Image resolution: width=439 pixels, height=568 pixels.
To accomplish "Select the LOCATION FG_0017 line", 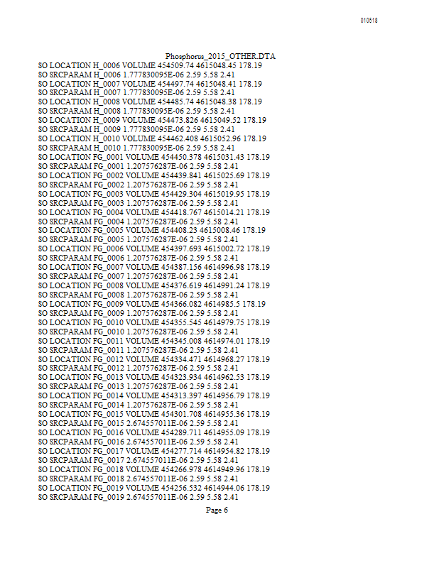I will [154, 451].
